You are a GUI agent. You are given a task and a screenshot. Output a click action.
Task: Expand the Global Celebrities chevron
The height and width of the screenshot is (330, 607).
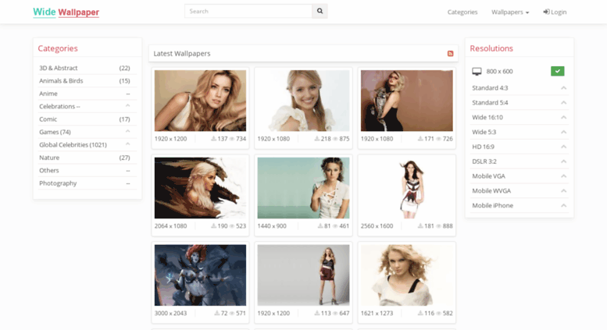[128, 144]
